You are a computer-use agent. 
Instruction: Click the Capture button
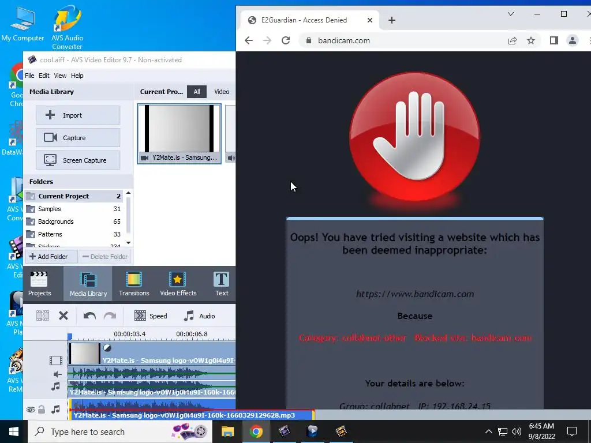78,137
